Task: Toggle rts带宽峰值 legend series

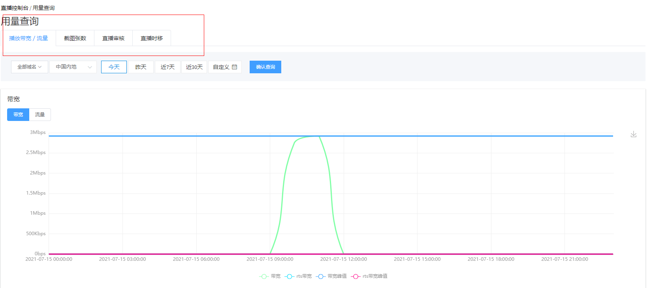Action: [x=369, y=276]
